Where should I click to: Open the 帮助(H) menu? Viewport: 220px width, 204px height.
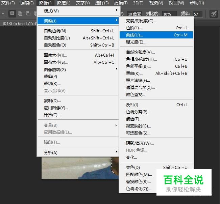click(197, 3)
